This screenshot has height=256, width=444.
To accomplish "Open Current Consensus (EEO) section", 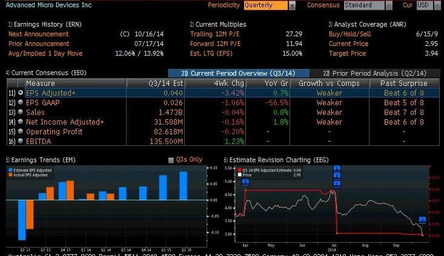I will [46, 73].
